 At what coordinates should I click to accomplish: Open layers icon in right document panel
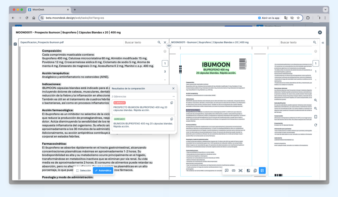tap(315, 51)
